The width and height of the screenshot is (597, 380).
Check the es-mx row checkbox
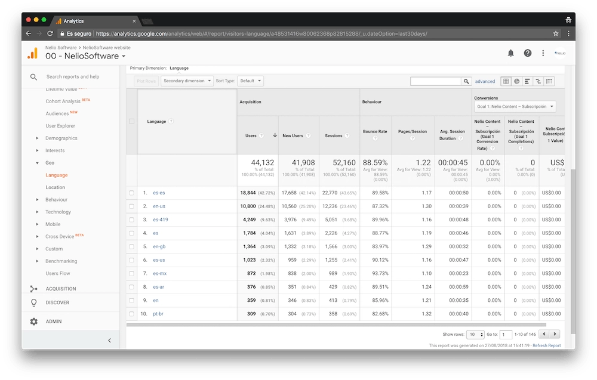click(x=132, y=273)
